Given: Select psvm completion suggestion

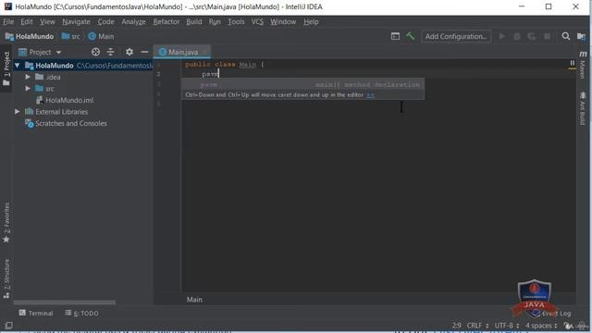Looking at the screenshot, I should 302,84.
